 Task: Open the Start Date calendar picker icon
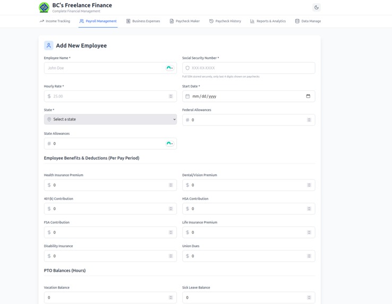[x=308, y=96]
